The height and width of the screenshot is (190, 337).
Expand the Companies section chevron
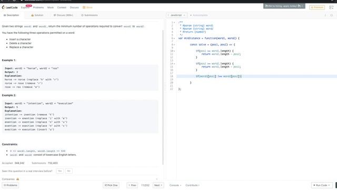pyautogui.click(x=157, y=179)
